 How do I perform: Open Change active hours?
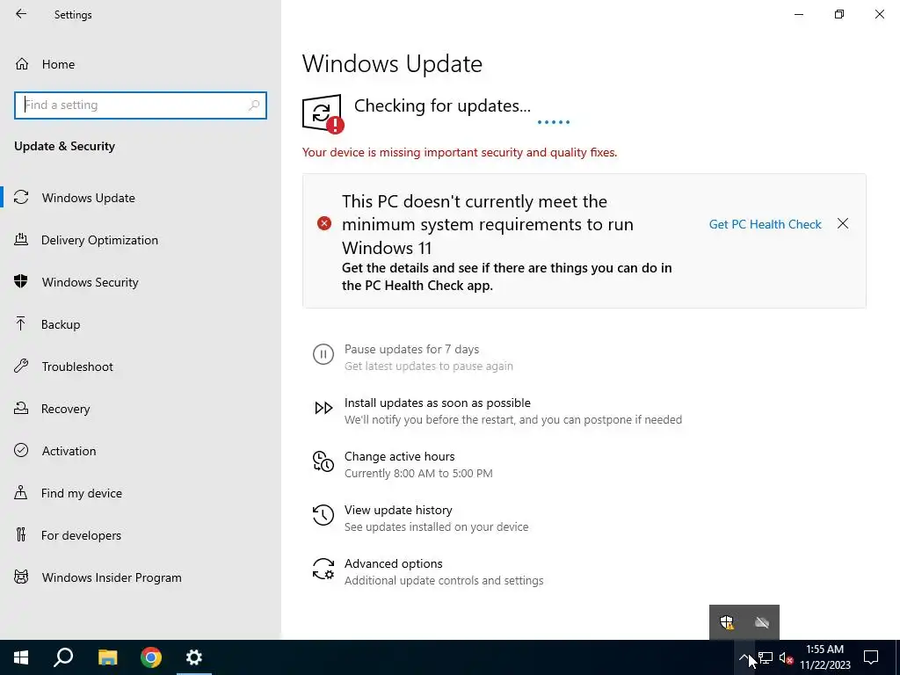400,456
